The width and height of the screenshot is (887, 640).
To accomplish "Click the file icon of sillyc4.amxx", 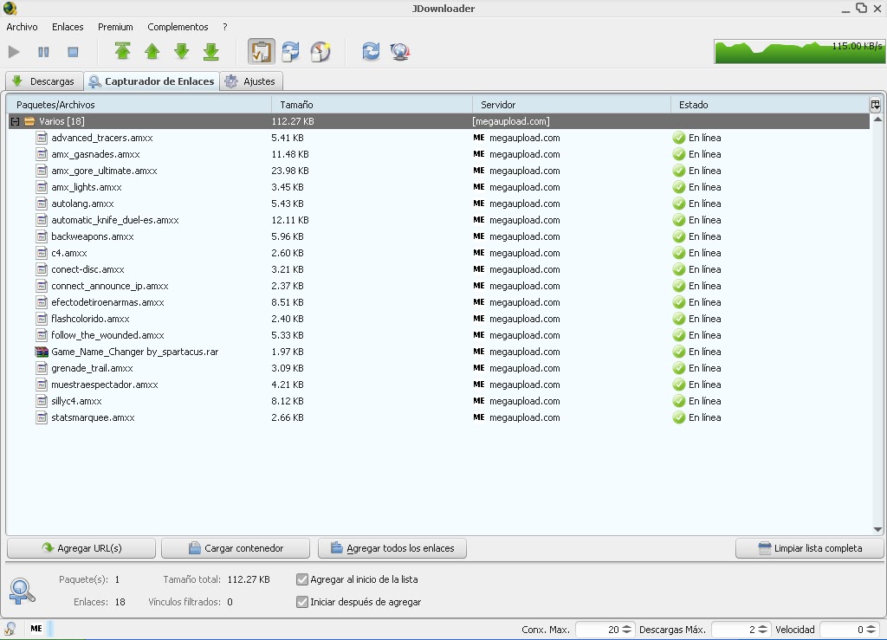I will [42, 401].
